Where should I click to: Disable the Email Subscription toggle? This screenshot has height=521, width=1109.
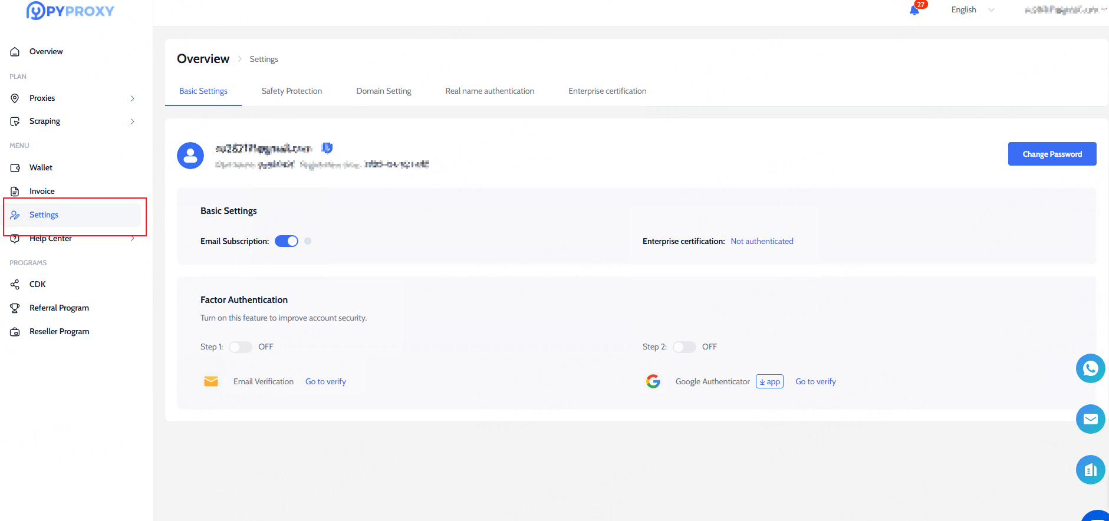coord(287,241)
